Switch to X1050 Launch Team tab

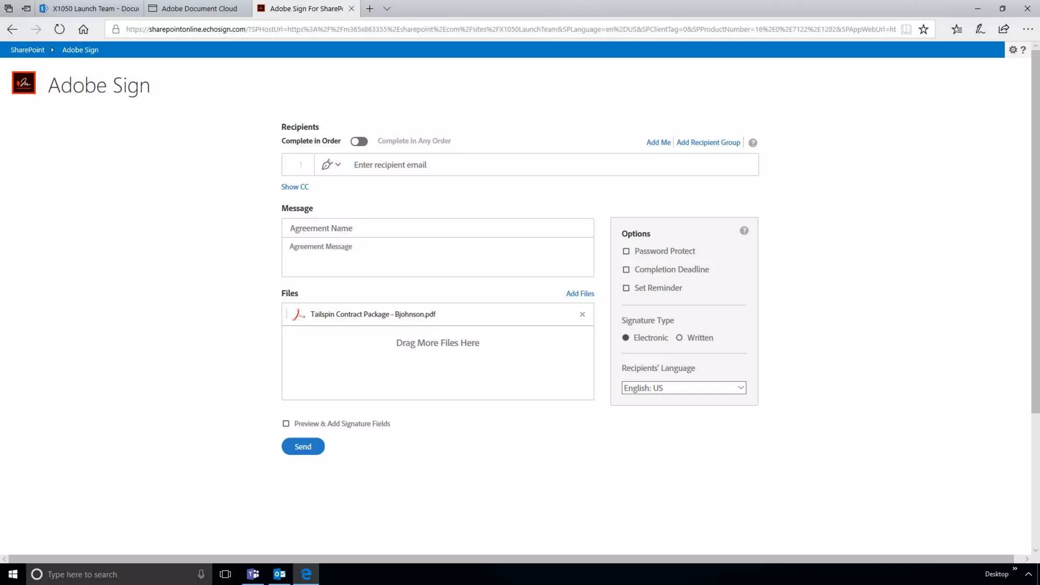(x=90, y=9)
